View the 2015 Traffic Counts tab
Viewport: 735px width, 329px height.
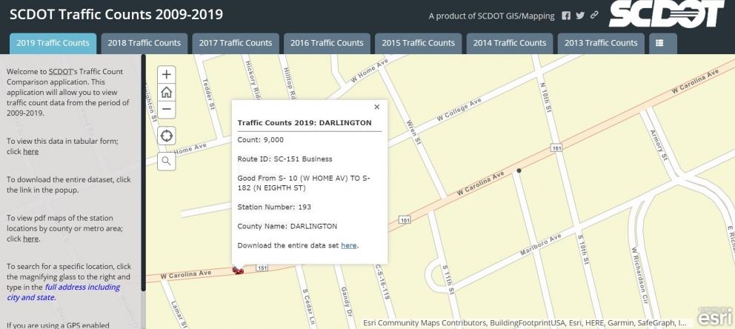pos(418,43)
